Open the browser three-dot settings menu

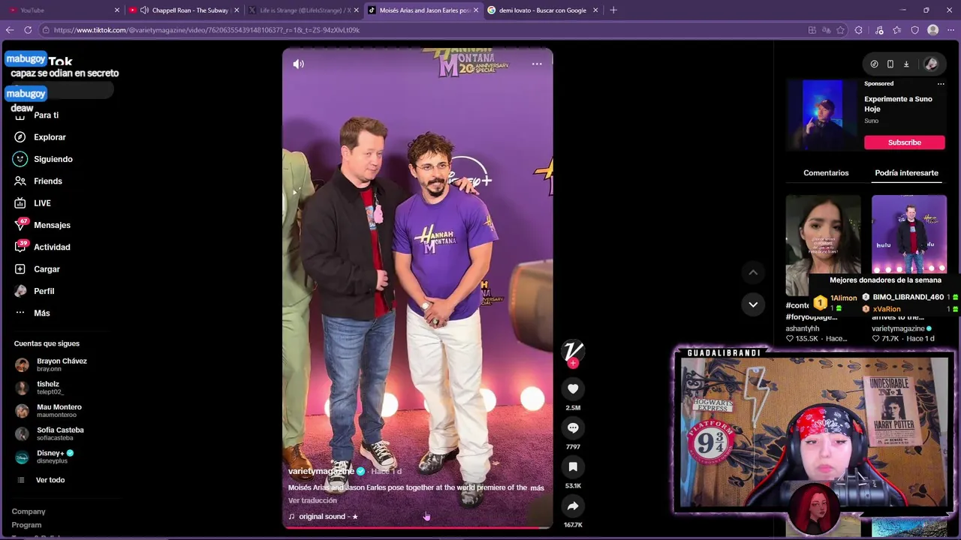[x=951, y=30]
